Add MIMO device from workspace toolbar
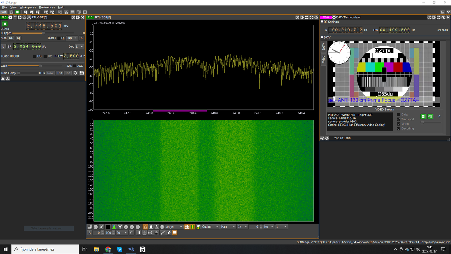 pyautogui.click(x=38, y=12)
